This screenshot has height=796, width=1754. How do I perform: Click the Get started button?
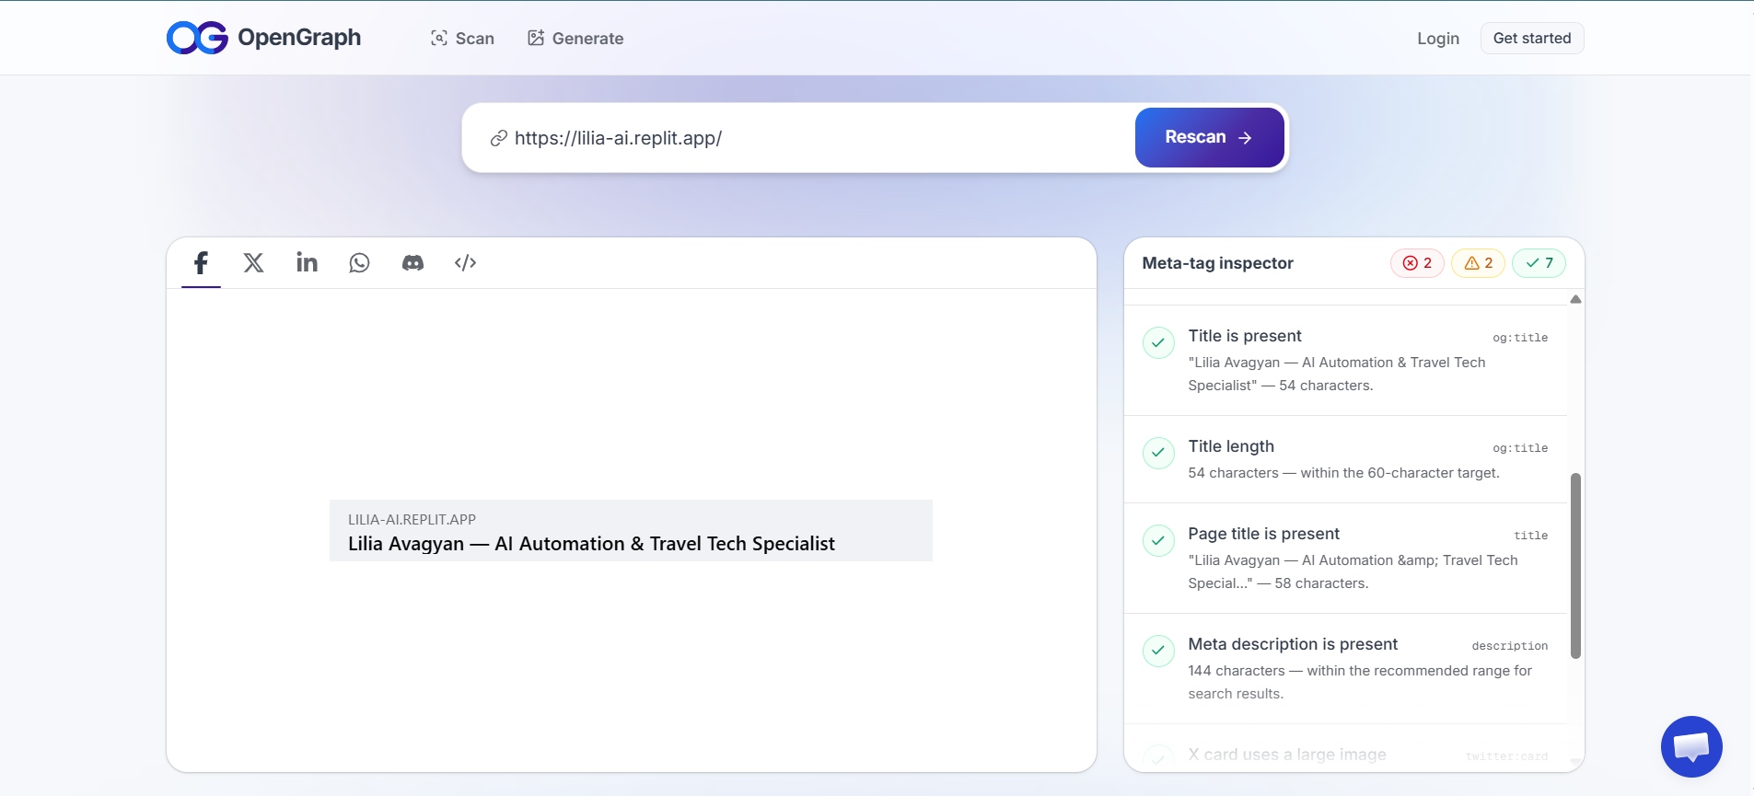[x=1532, y=38]
